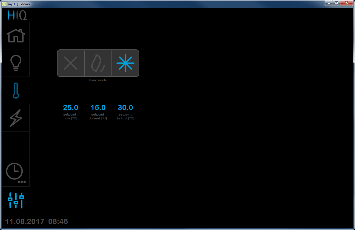Minimize the myHIQ demo window
The height and width of the screenshot is (230, 355).
[x=329, y=3]
